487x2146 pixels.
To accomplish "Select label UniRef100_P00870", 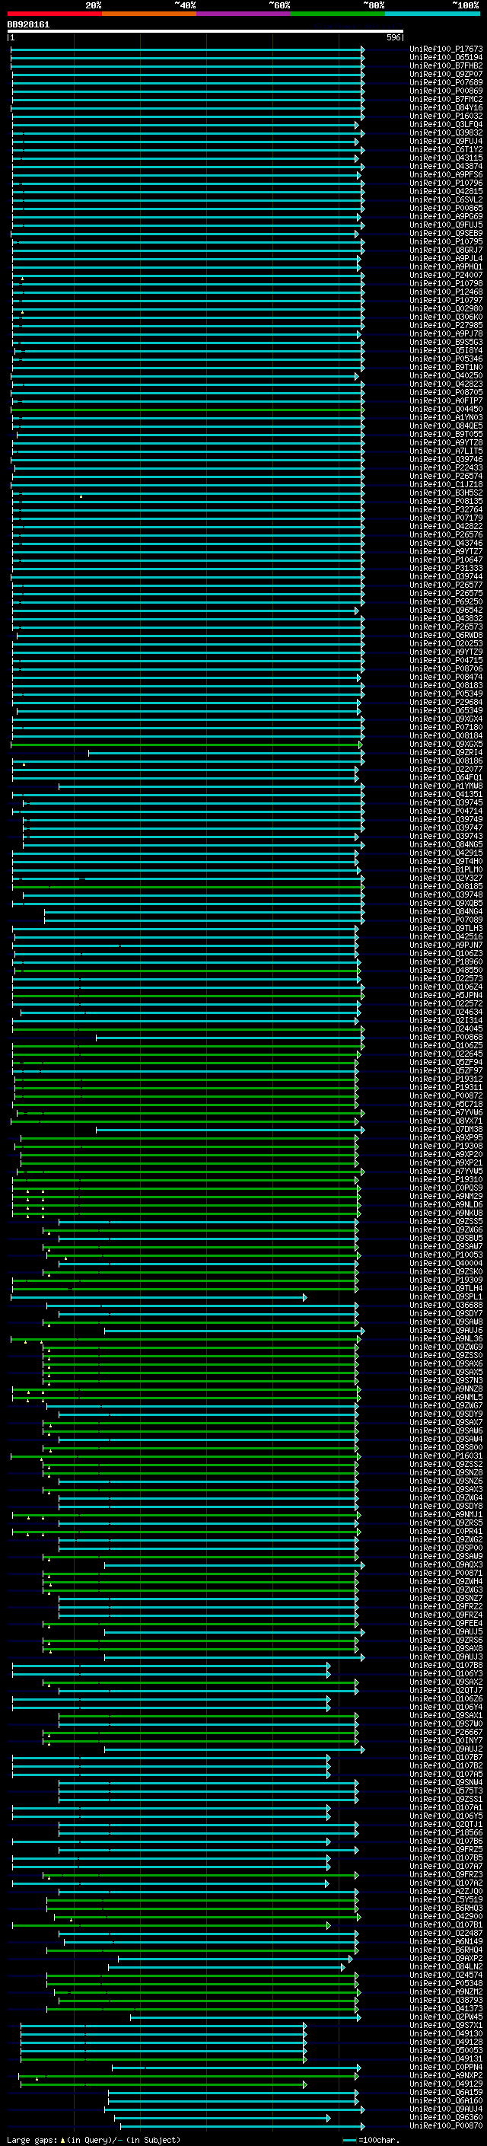I will [x=446, y=2125].
